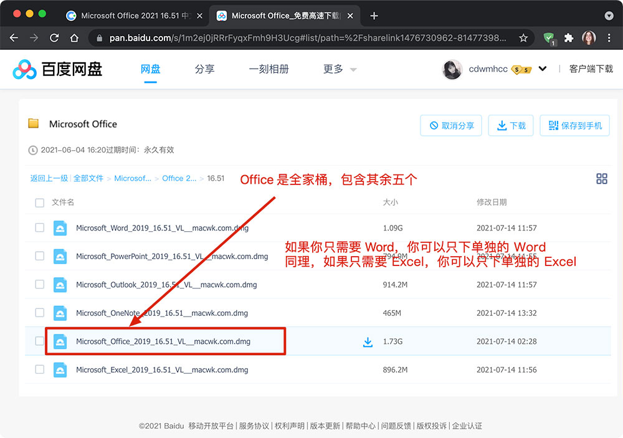Click the 百度网盘 logo
The height and width of the screenshot is (438, 623).
(57, 70)
